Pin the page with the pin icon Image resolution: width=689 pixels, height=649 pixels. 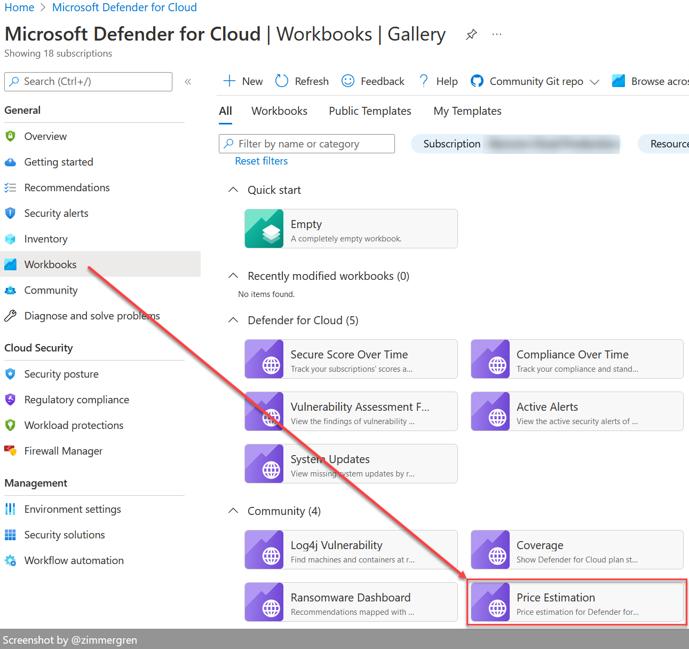coord(471,35)
